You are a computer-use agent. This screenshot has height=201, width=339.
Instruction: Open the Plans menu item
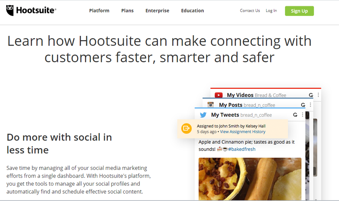click(127, 11)
